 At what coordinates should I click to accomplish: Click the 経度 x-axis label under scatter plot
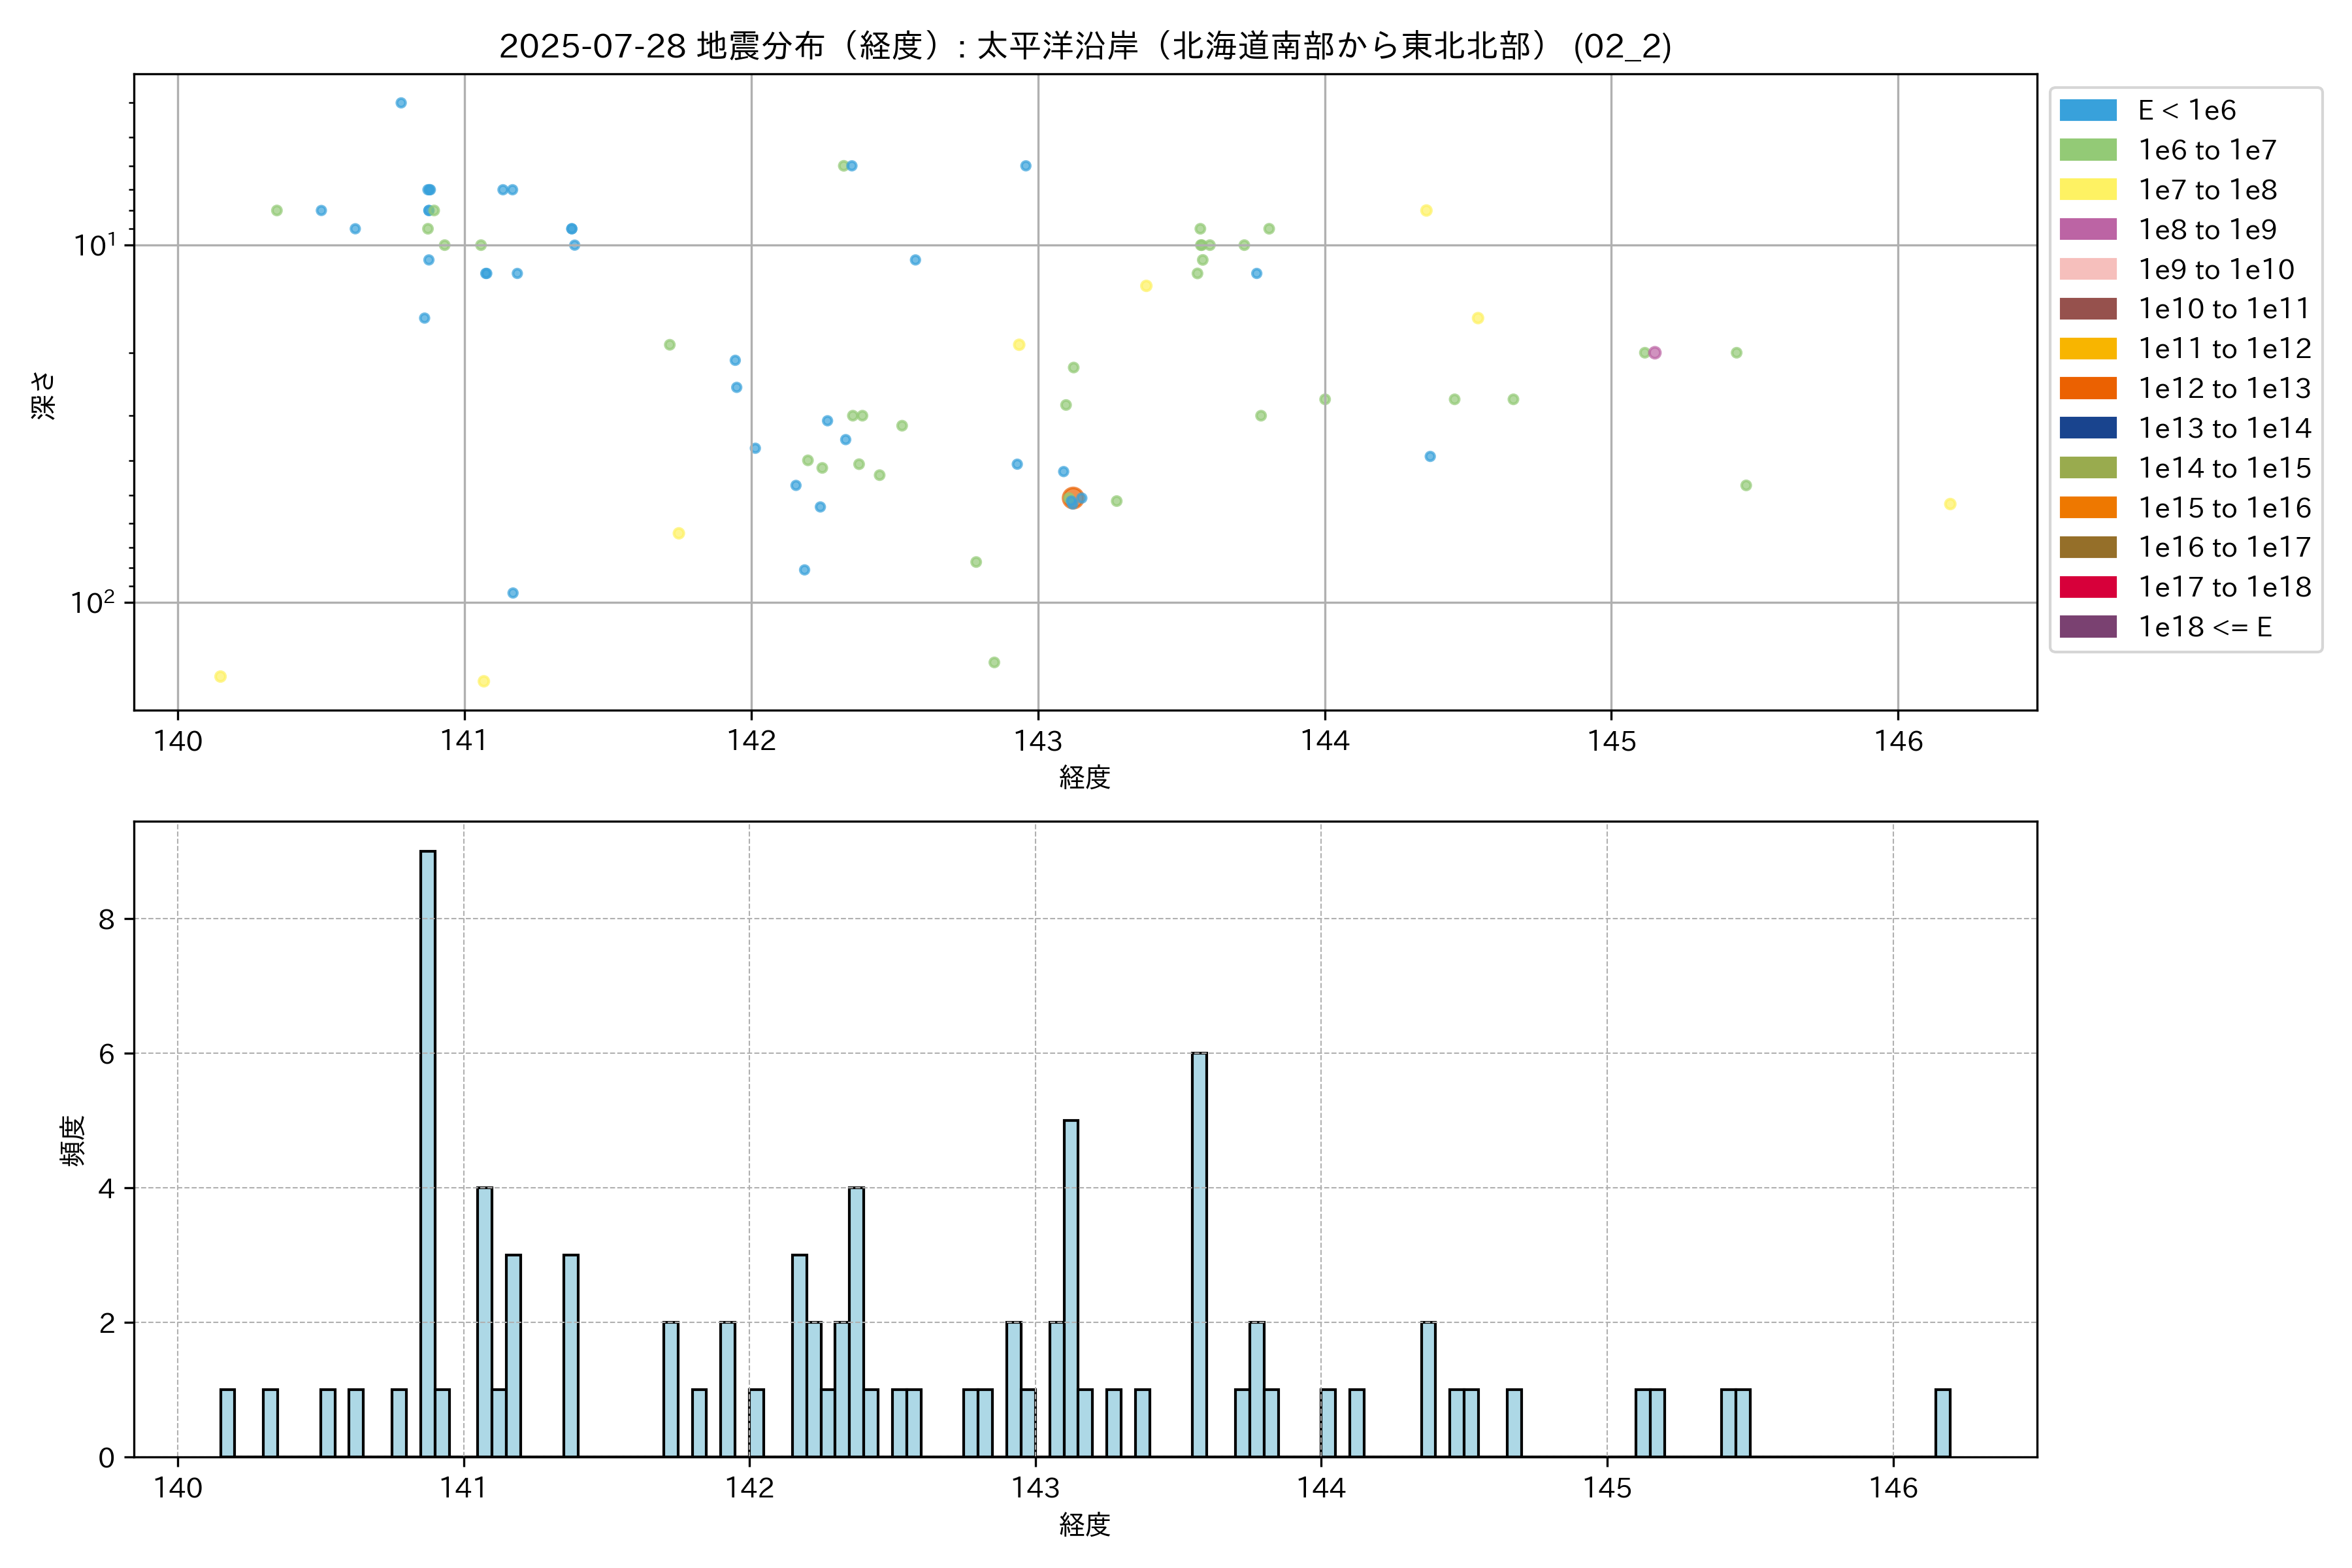[x=1085, y=777]
